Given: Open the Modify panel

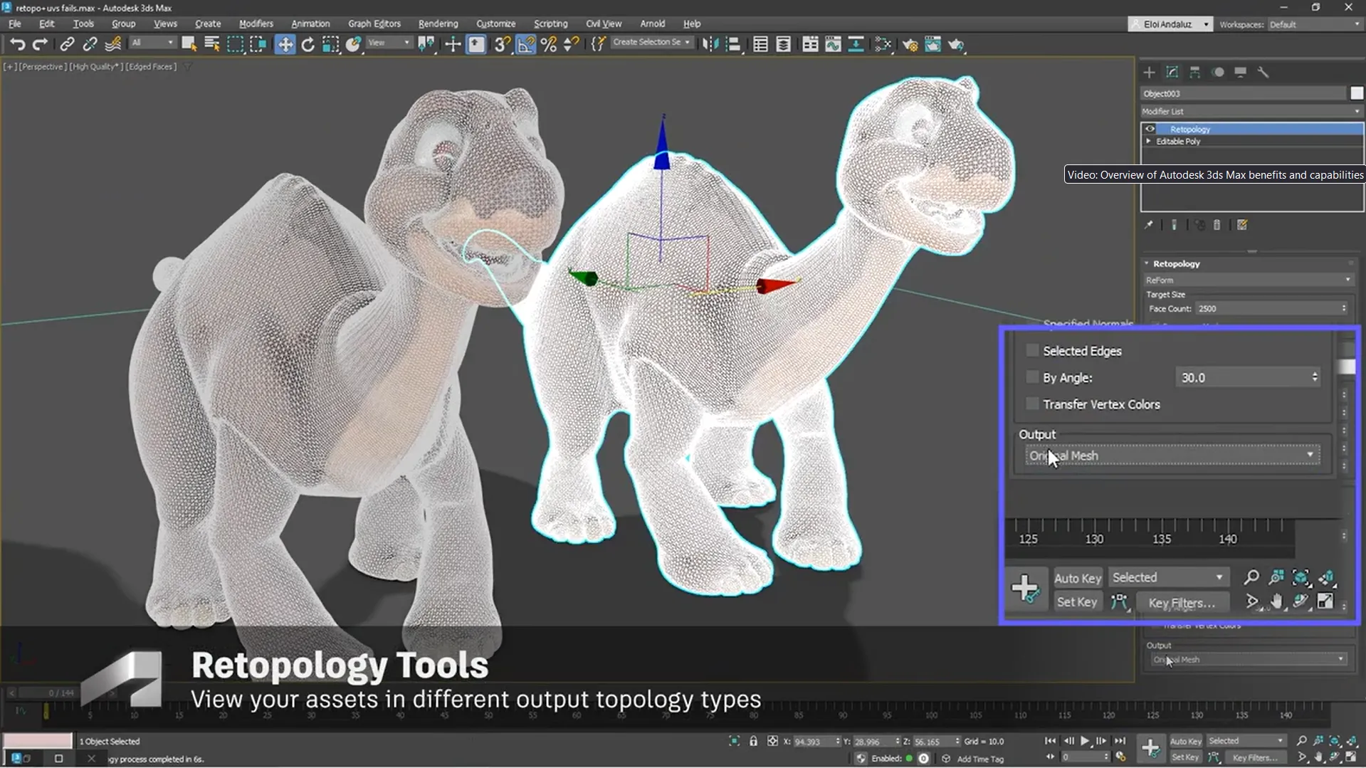Looking at the screenshot, I should pyautogui.click(x=1171, y=72).
